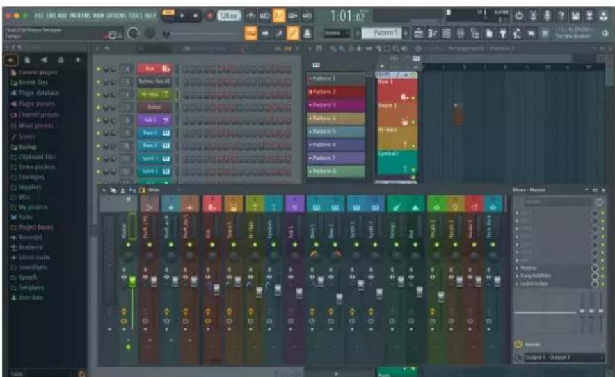Select the speaker tab icon in the browser
The height and width of the screenshot is (377, 615).
tap(44, 60)
